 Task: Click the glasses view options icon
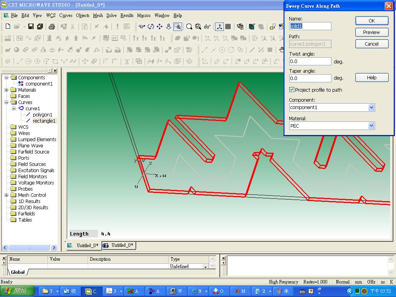point(207,27)
